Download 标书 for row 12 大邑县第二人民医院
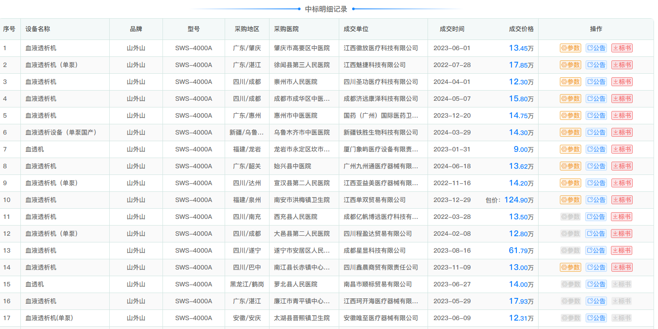This screenshot has width=658, height=329. [x=622, y=234]
